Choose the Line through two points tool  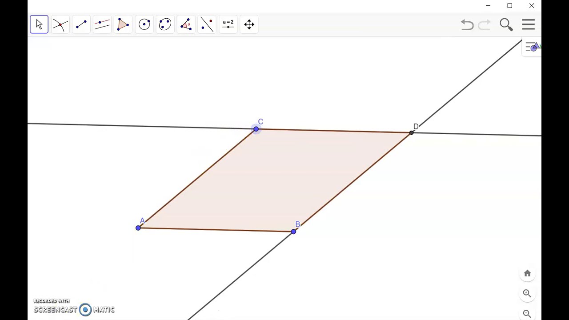[81, 24]
